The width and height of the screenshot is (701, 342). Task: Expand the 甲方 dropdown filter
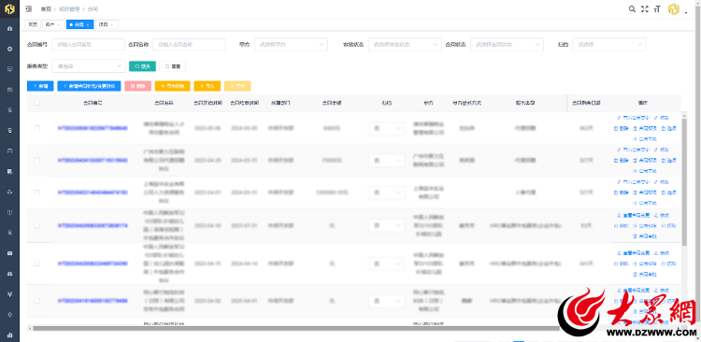291,44
